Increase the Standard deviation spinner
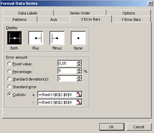Screen dimensions: 154x133 tap(79, 77)
